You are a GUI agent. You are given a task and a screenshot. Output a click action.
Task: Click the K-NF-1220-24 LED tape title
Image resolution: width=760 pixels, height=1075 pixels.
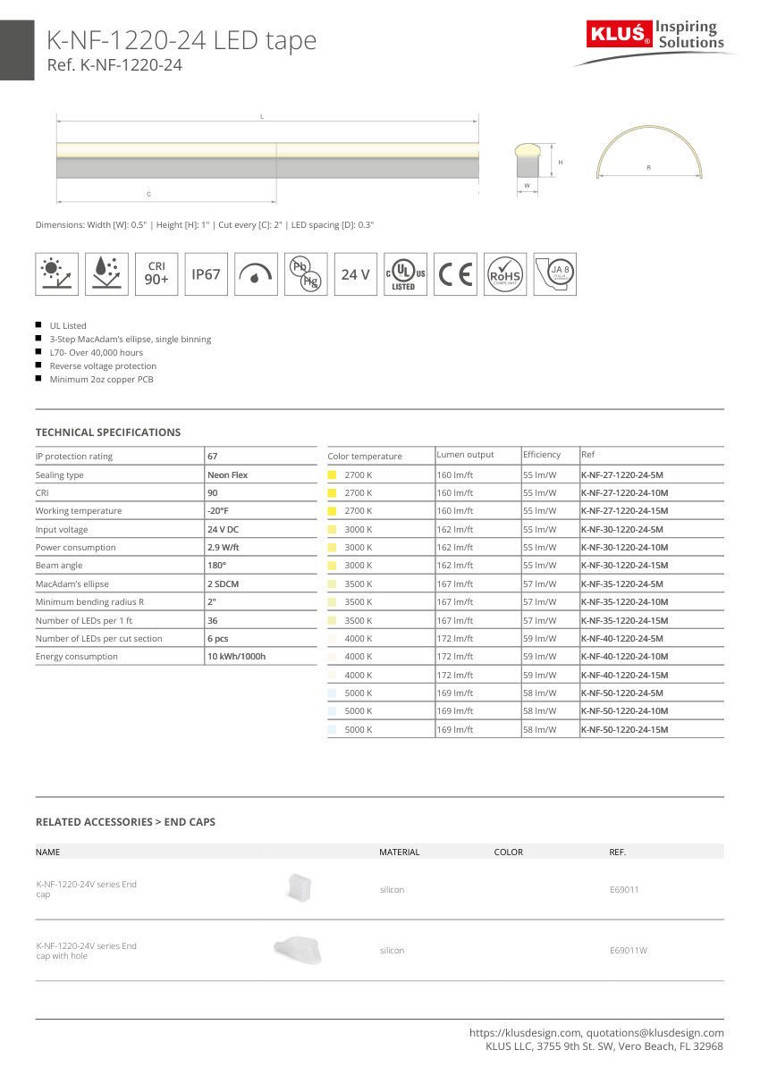(182, 40)
